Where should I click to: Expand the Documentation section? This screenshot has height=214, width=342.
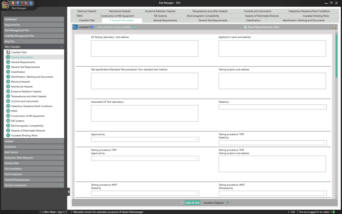(x=34, y=169)
